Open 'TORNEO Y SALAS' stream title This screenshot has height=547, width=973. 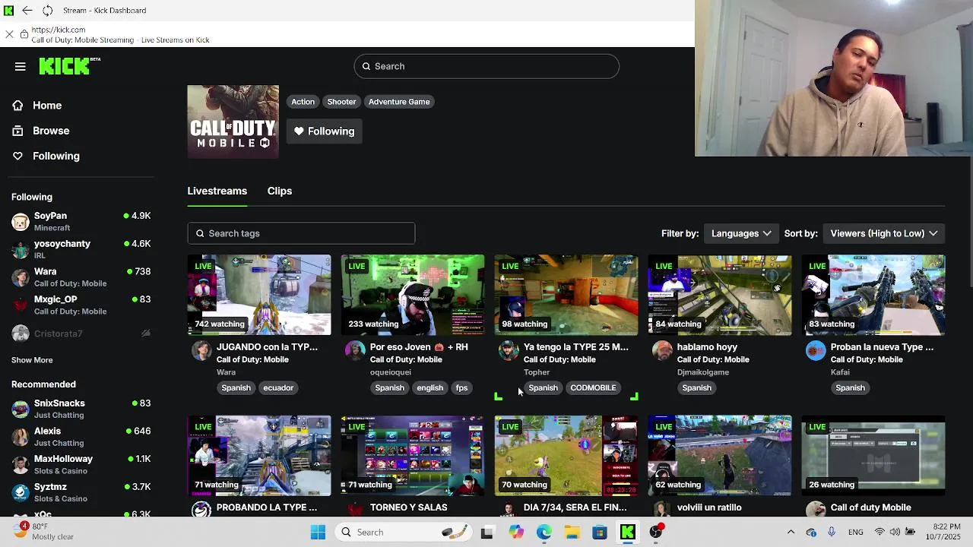[x=409, y=507]
